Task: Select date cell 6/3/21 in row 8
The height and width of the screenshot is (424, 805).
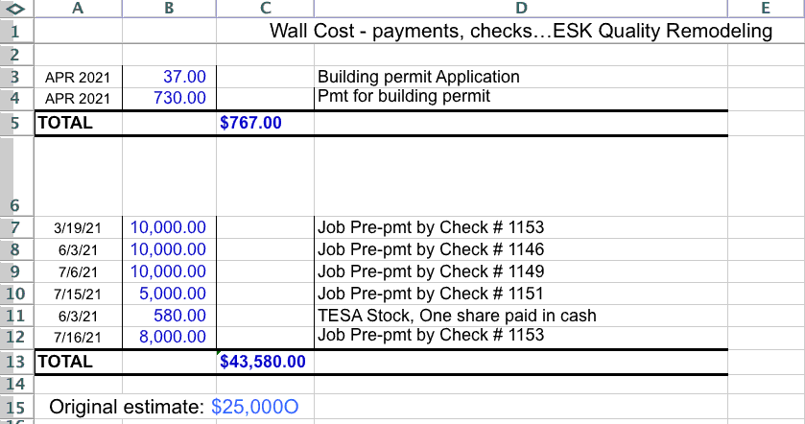Action: pos(78,249)
